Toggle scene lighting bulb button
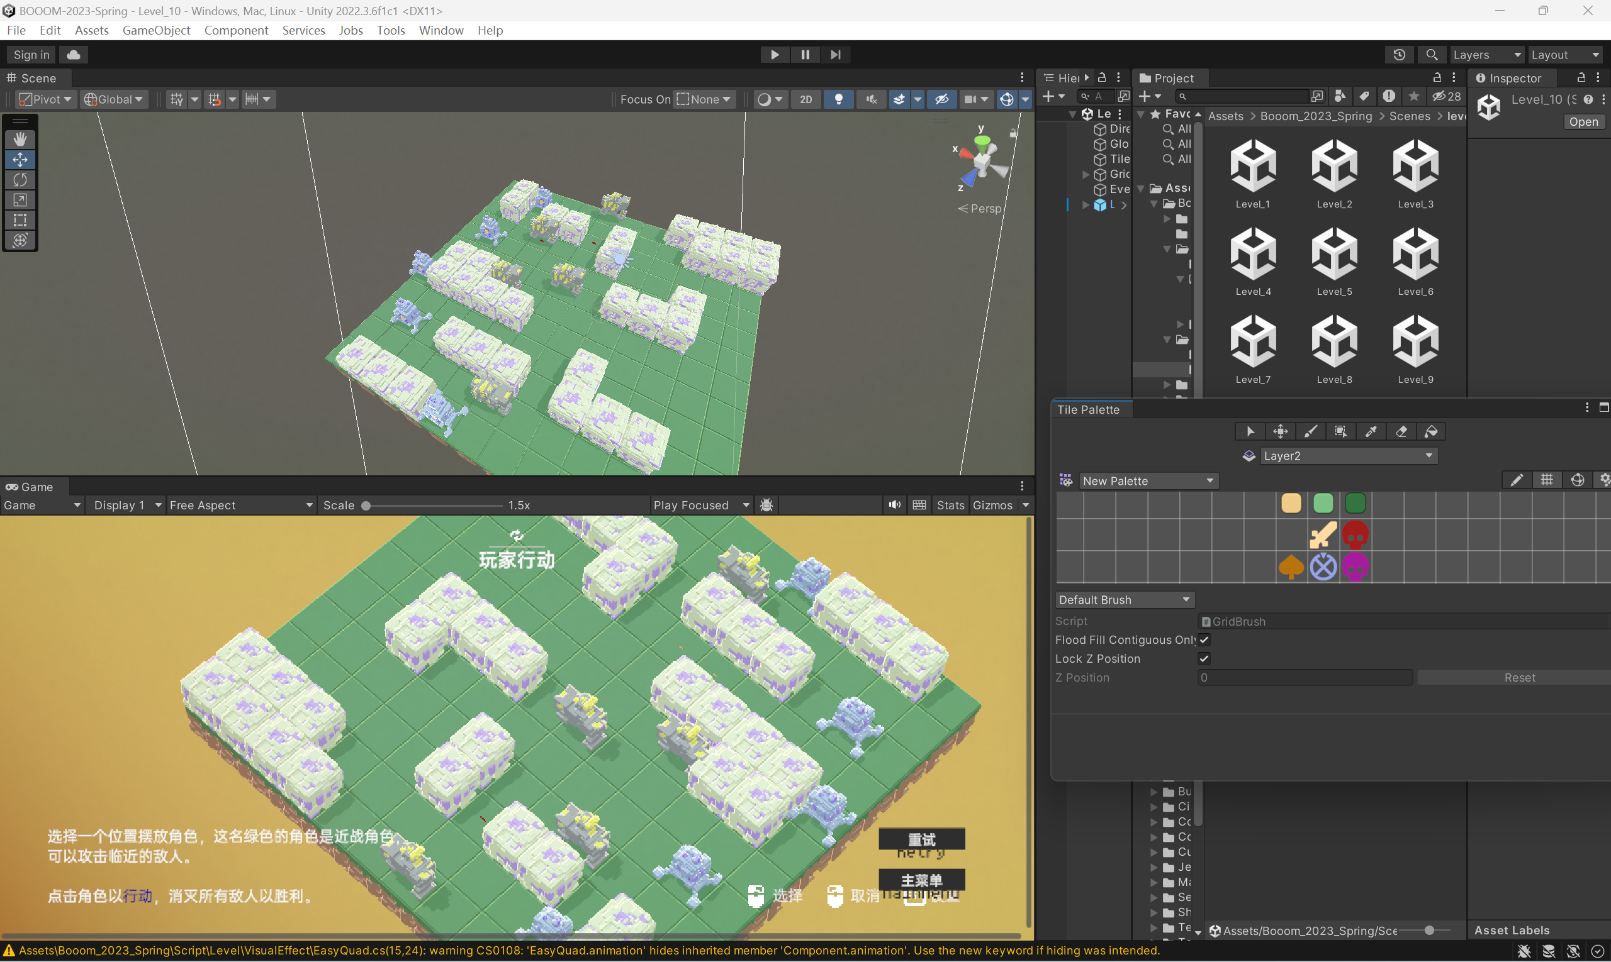The height and width of the screenshot is (962, 1611). (x=838, y=99)
